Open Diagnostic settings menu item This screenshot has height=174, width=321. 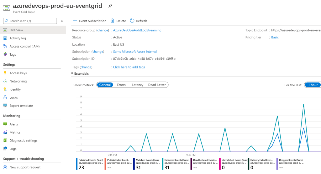click(24, 141)
